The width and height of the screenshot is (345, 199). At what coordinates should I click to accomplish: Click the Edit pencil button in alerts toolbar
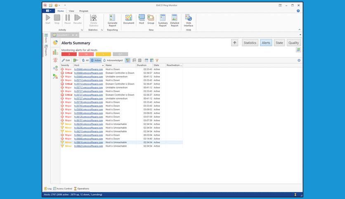click(66, 60)
